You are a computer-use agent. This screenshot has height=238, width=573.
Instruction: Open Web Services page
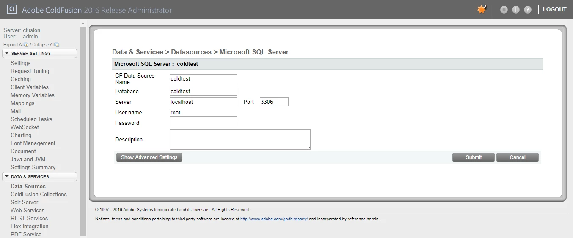point(28,210)
